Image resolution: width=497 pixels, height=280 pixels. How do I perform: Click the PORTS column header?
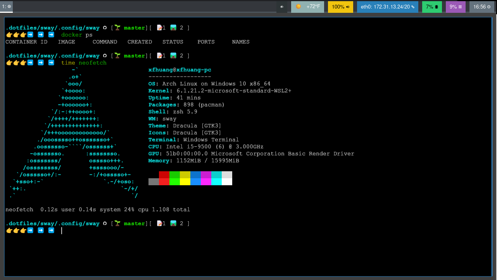tap(206, 42)
